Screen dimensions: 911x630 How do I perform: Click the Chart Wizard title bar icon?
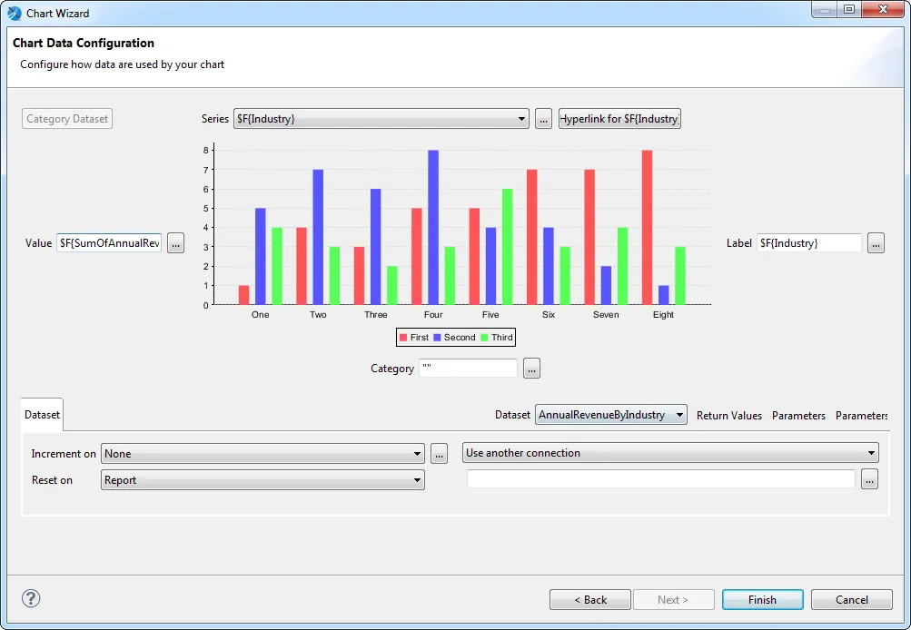coord(12,13)
